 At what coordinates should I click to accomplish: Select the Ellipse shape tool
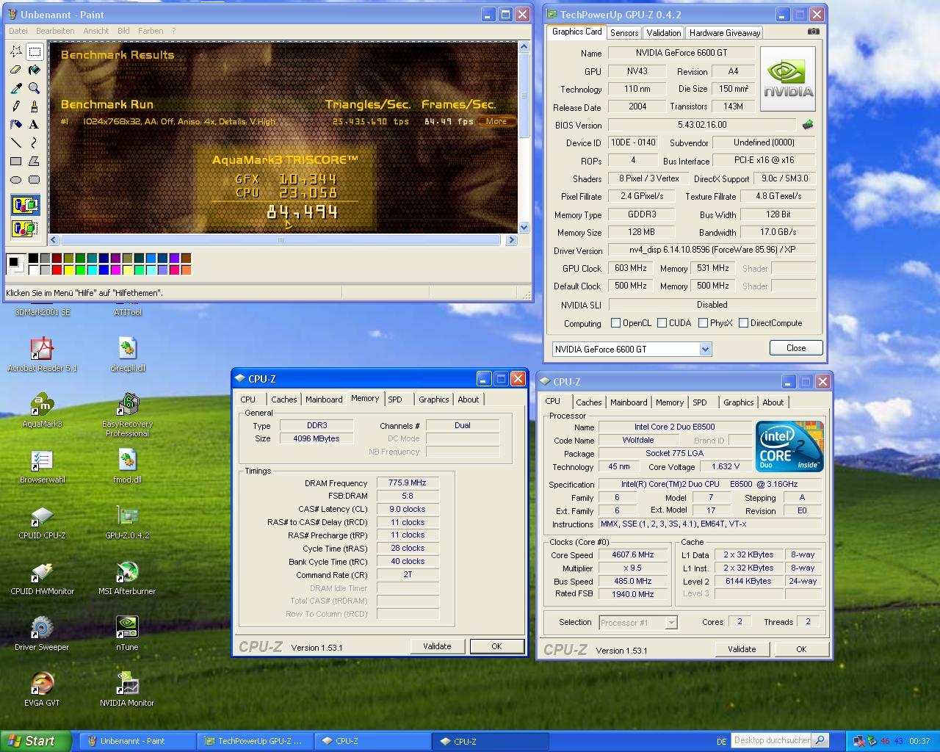pos(15,180)
